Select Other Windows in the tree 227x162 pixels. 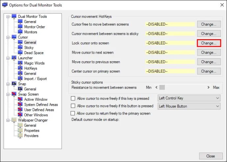pos(36,115)
